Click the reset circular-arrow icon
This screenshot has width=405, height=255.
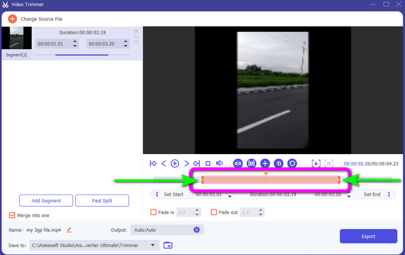(x=292, y=163)
